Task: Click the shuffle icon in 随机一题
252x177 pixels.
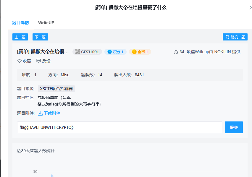Action: 227,37
